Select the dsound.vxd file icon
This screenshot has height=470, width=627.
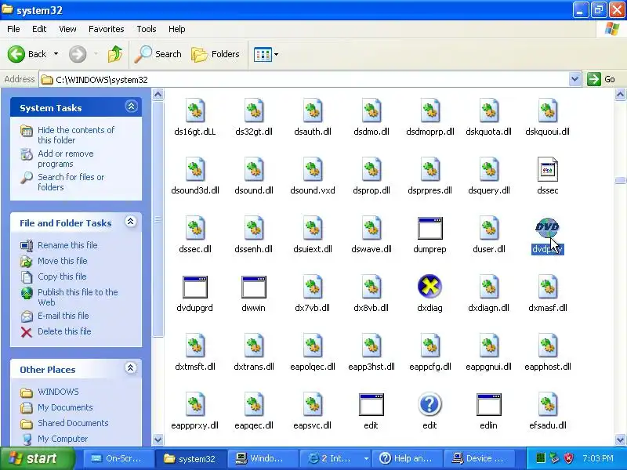[x=313, y=169]
